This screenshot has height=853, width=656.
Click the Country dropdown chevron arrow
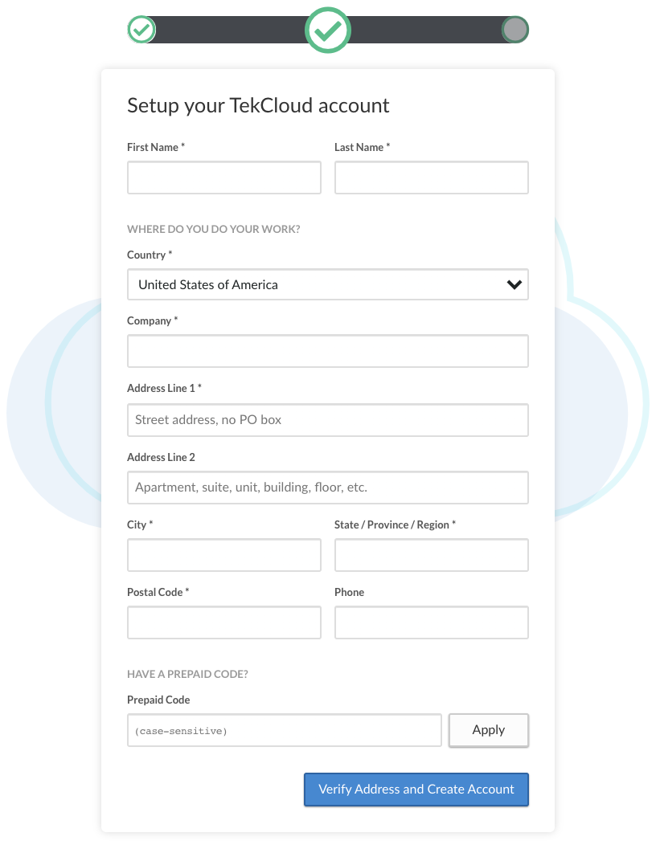(x=515, y=284)
